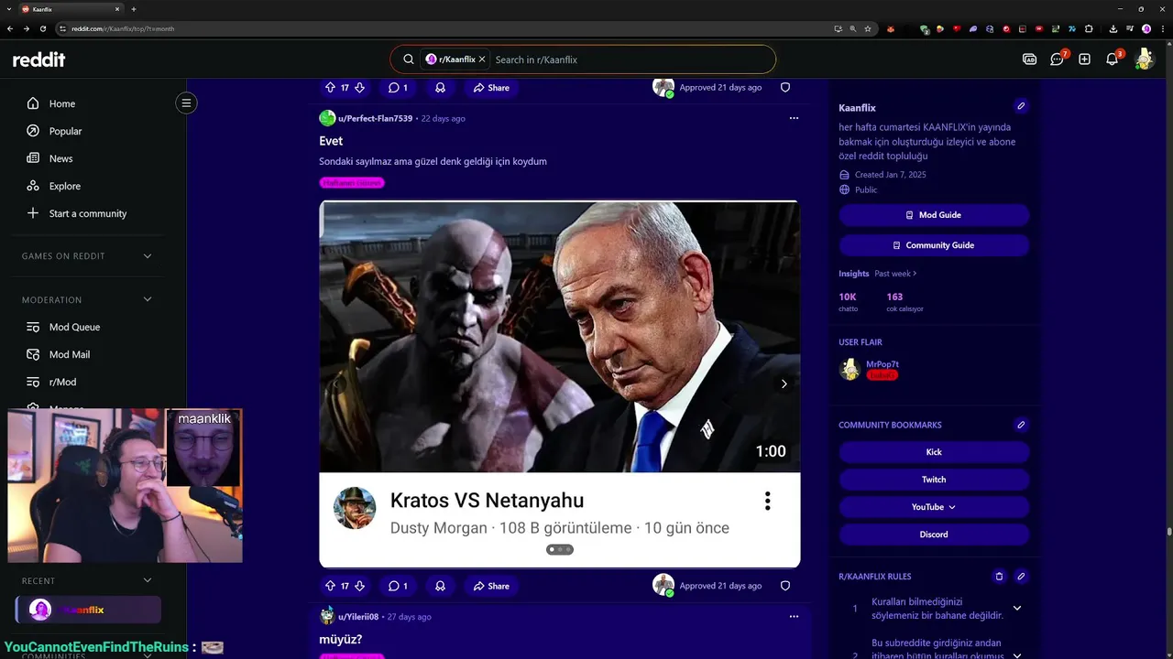This screenshot has width=1173, height=659.
Task: Share the post above Evet
Action: point(491,88)
